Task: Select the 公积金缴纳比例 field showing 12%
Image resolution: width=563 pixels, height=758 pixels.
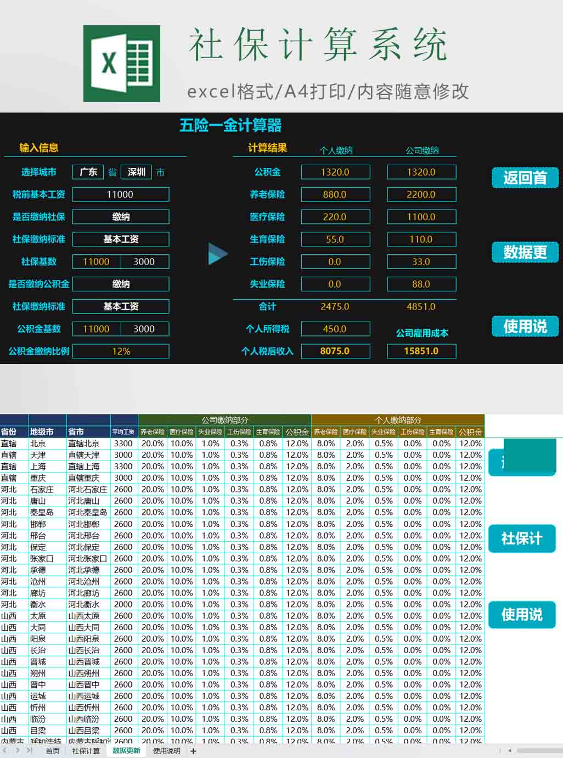Action: pyautogui.click(x=121, y=351)
